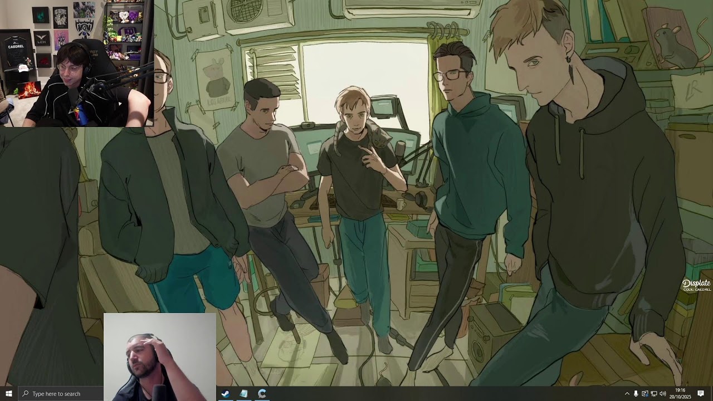Open the clock showing 19:16
Screen dimensions: 713x401
(x=680, y=394)
